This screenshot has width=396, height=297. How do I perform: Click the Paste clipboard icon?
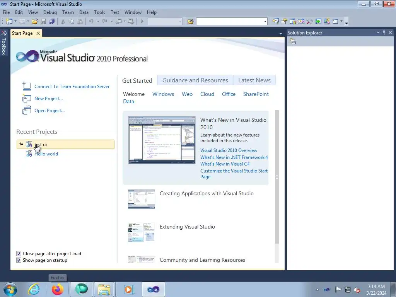tap(80, 22)
